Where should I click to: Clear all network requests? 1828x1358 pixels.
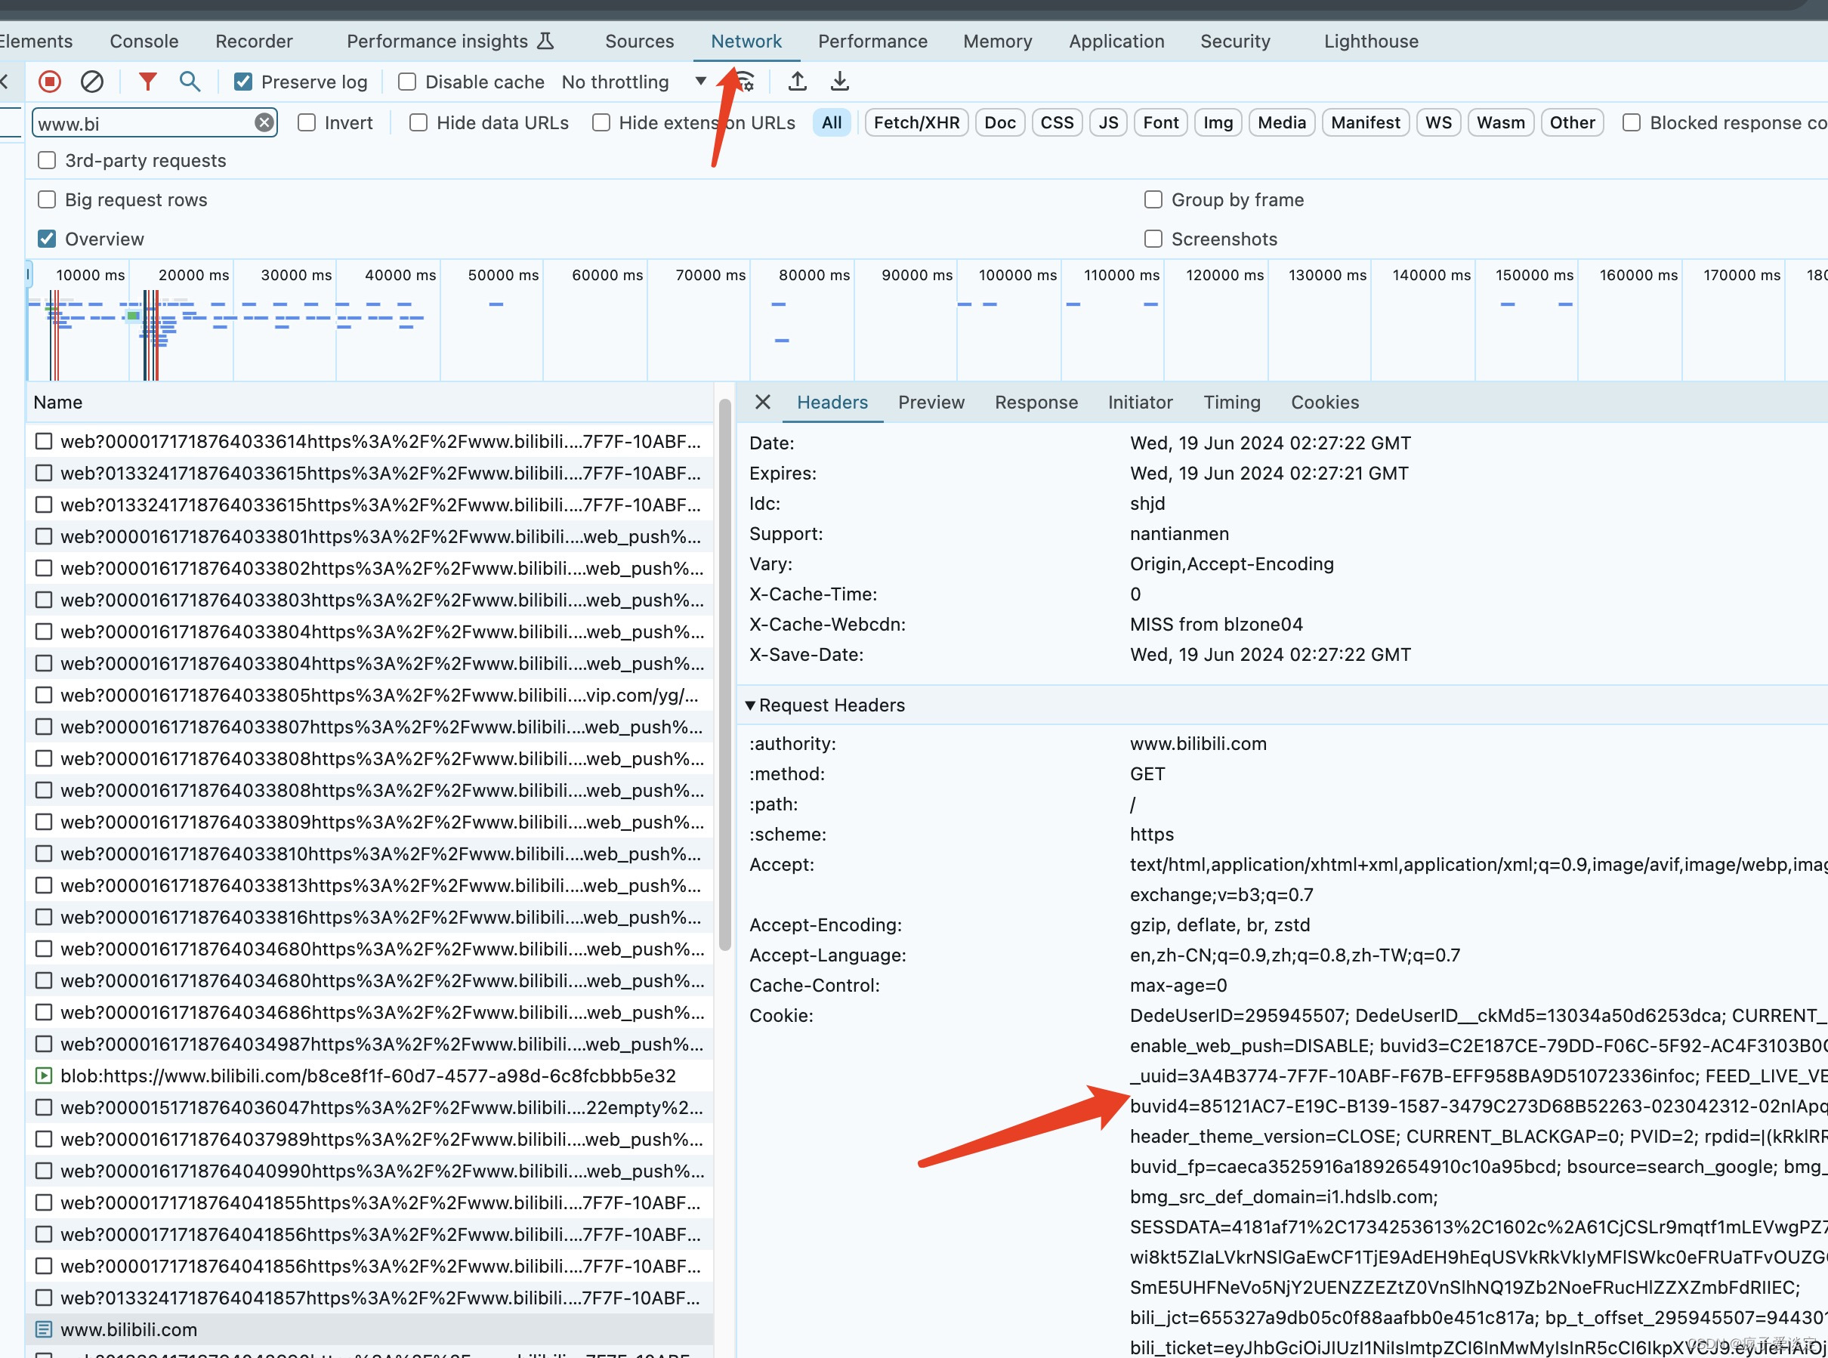91,82
